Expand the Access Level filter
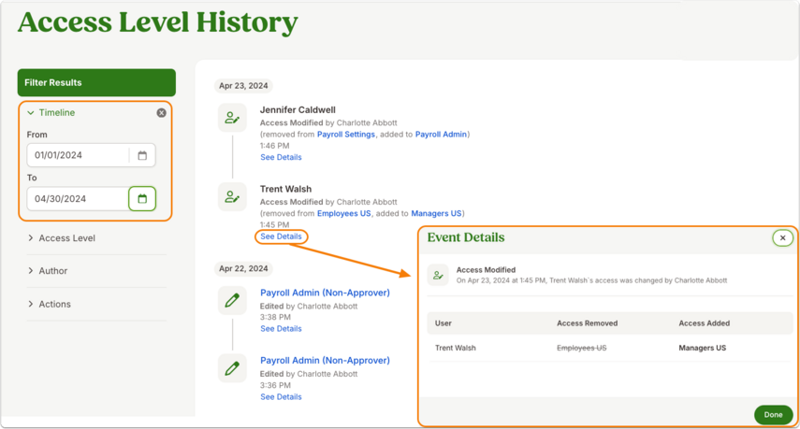The height and width of the screenshot is (429, 800). tap(61, 238)
